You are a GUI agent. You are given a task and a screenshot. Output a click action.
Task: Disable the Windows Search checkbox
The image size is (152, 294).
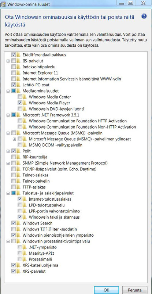click(x=14, y=223)
